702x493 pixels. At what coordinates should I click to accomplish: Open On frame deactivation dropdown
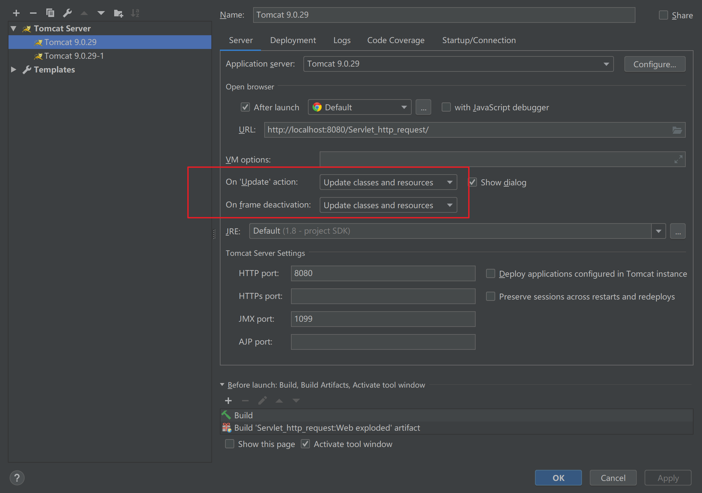[x=388, y=205]
